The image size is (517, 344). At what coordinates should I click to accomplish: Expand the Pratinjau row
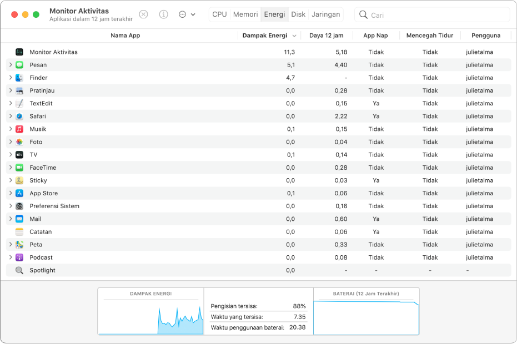pyautogui.click(x=11, y=90)
